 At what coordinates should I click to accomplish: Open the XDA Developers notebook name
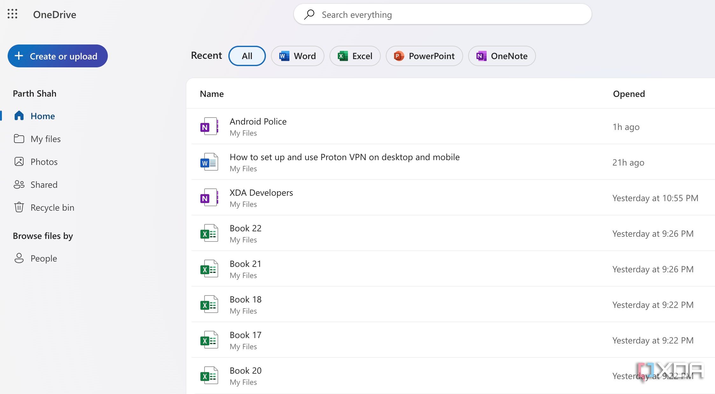pos(261,193)
